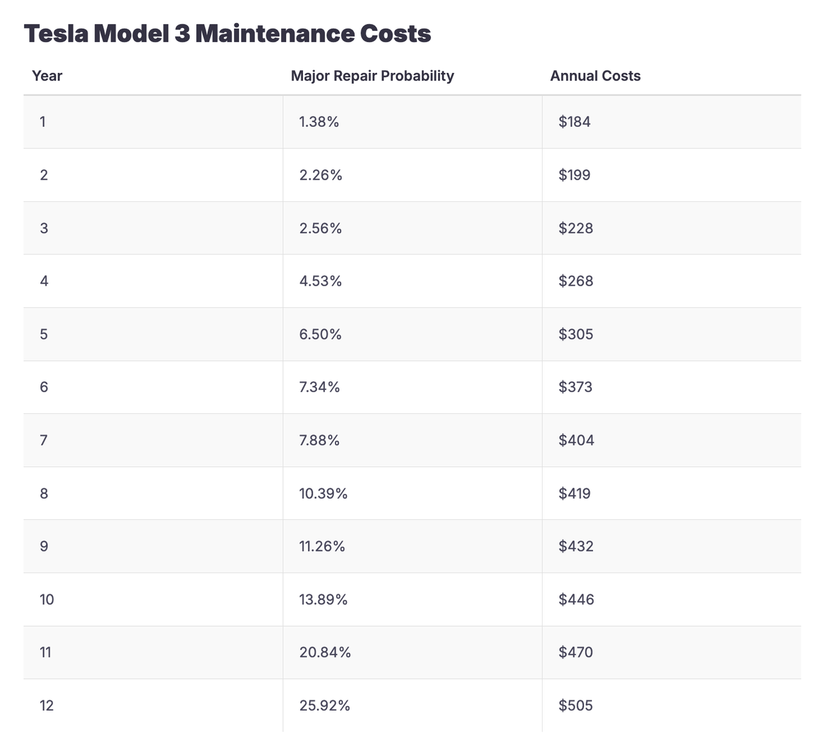Click the Major Repair Probability column header
Screen dimensions: 818x747
pos(372,76)
